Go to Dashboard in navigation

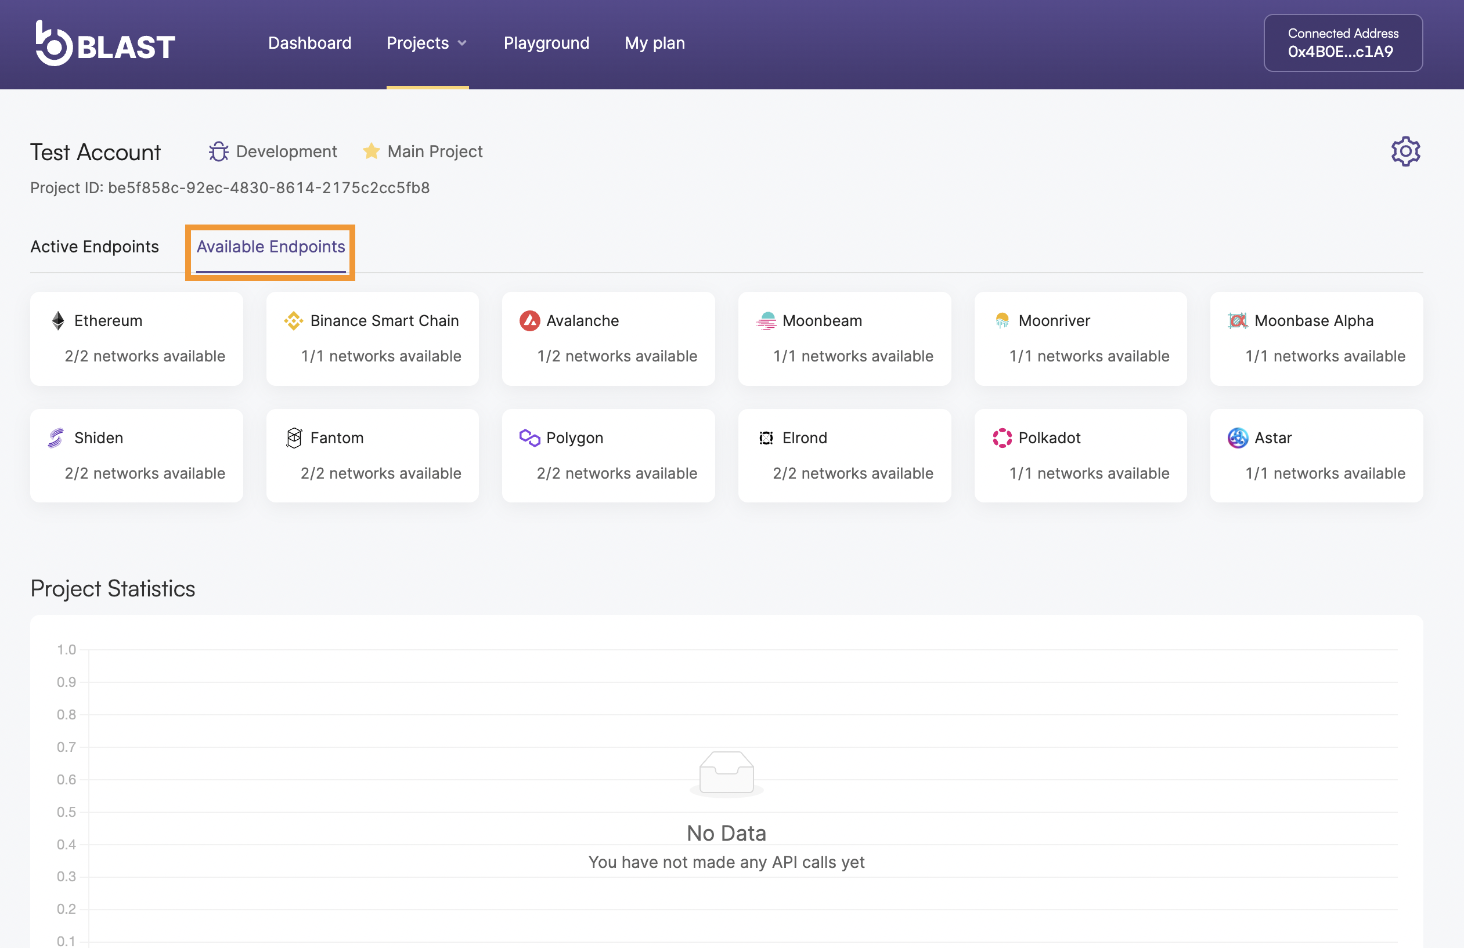click(x=309, y=43)
